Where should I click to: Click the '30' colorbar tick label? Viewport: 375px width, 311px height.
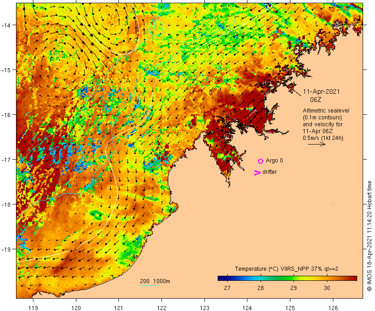pyautogui.click(x=327, y=288)
